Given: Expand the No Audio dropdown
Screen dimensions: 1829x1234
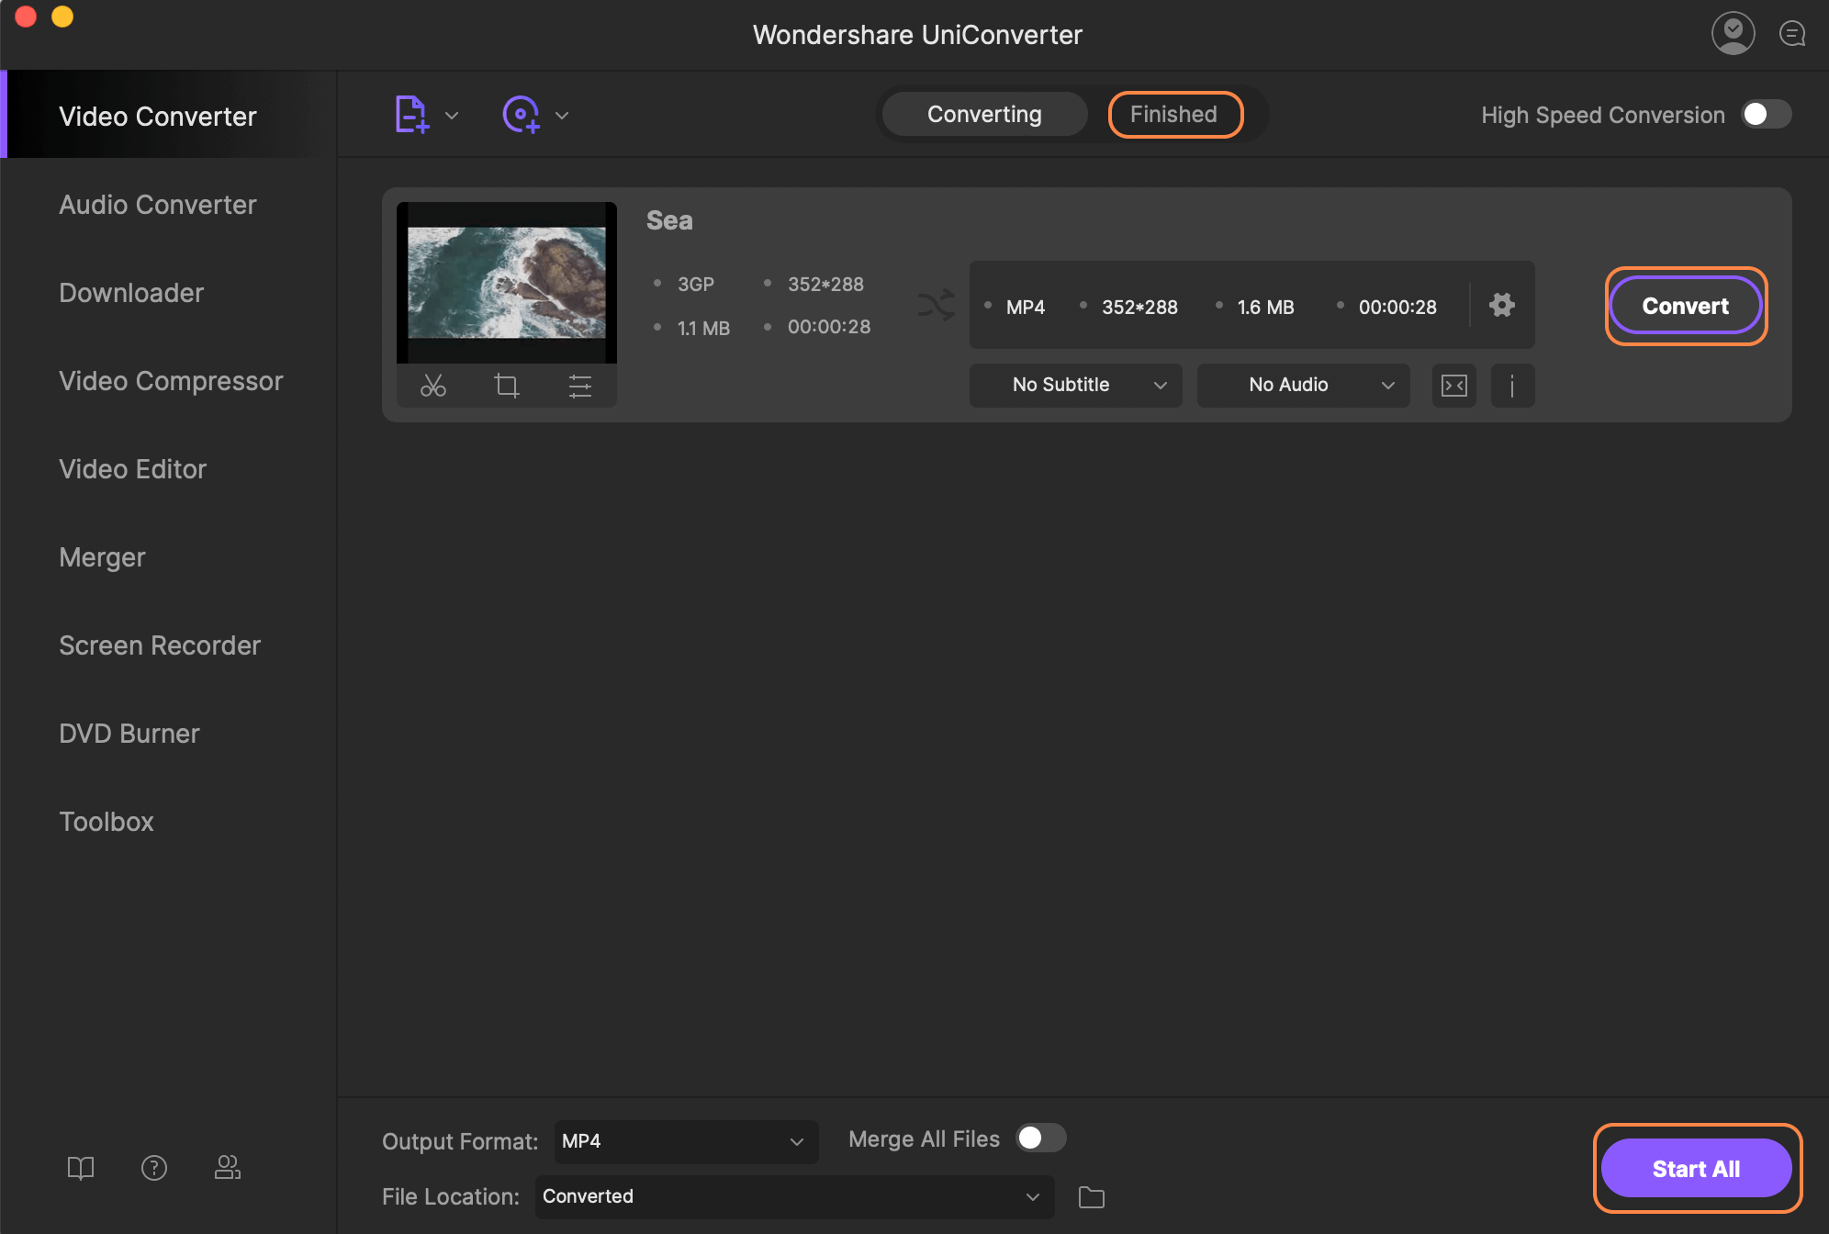Looking at the screenshot, I should pyautogui.click(x=1303, y=386).
